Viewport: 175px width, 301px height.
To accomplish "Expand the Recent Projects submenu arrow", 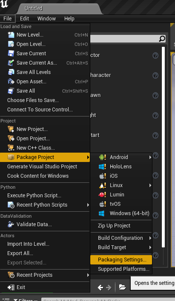I will 88,275.
